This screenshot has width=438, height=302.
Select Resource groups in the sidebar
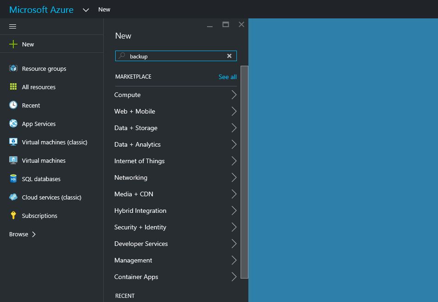point(44,69)
